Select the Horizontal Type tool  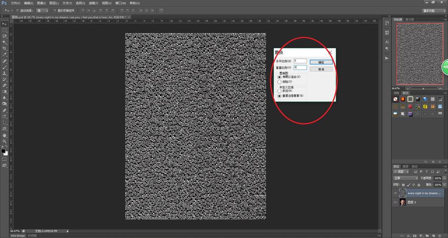4,116
